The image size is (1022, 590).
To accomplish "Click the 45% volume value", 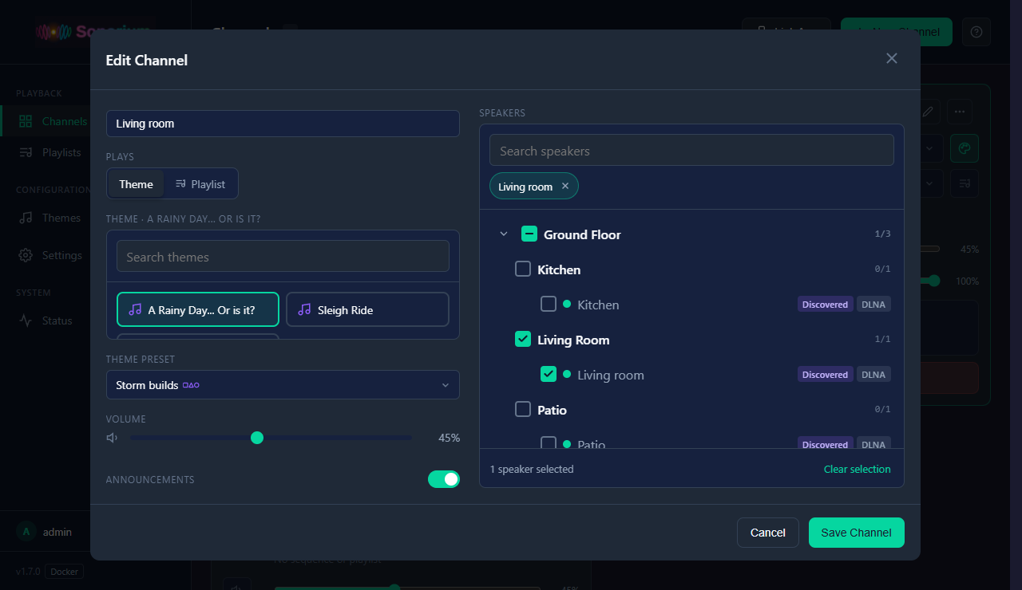I will (x=449, y=438).
